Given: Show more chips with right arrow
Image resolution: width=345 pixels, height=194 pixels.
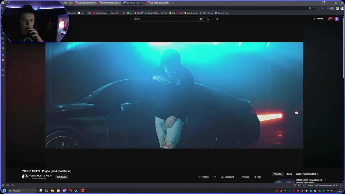Looking at the screenshot, I should pos(323,174).
